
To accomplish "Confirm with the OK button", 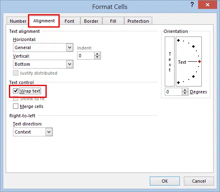I will (165, 181).
